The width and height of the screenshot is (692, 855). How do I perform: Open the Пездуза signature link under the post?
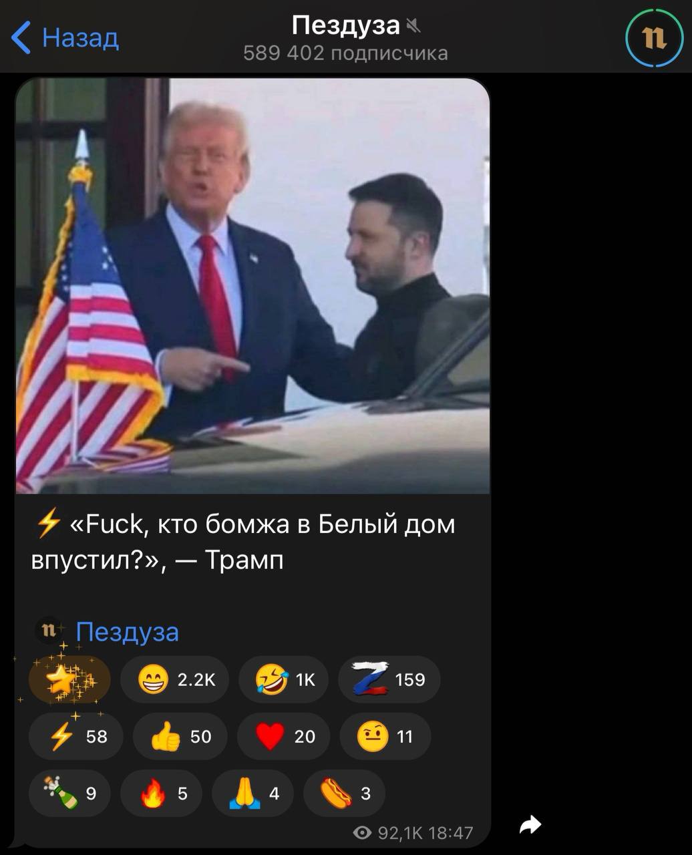click(127, 631)
